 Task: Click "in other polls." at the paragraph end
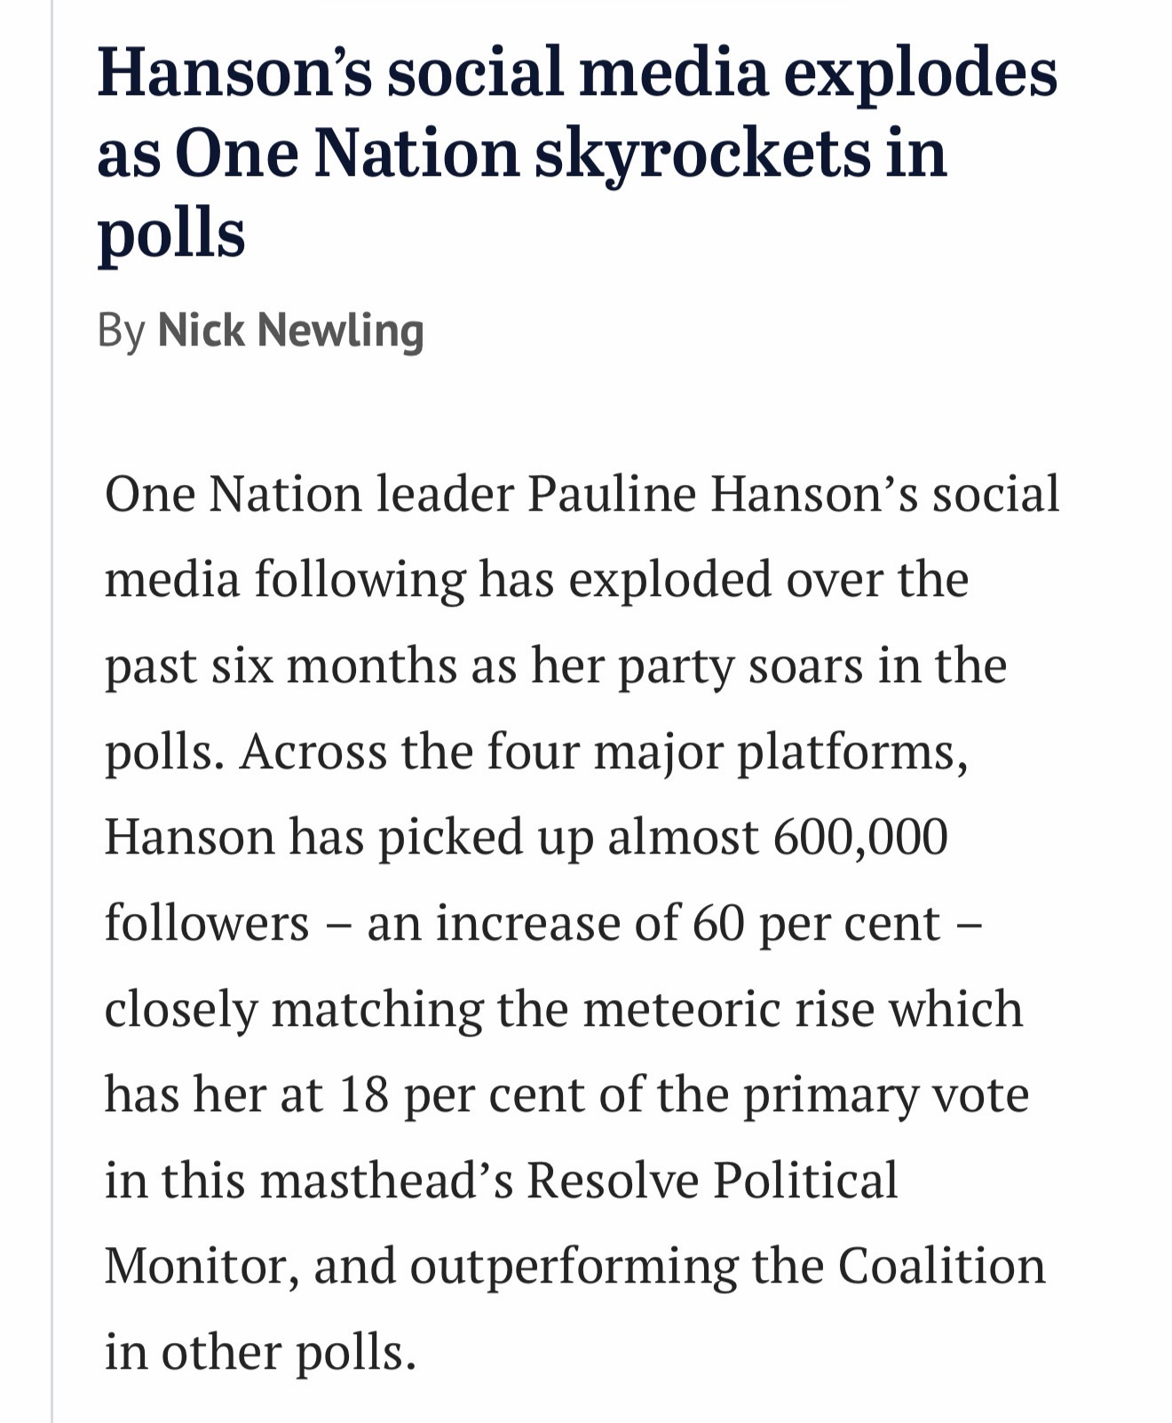coord(260,1352)
